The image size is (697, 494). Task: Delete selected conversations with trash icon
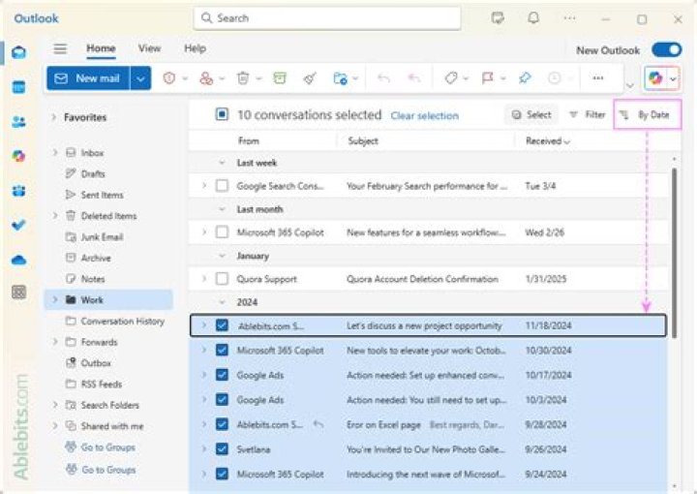243,78
